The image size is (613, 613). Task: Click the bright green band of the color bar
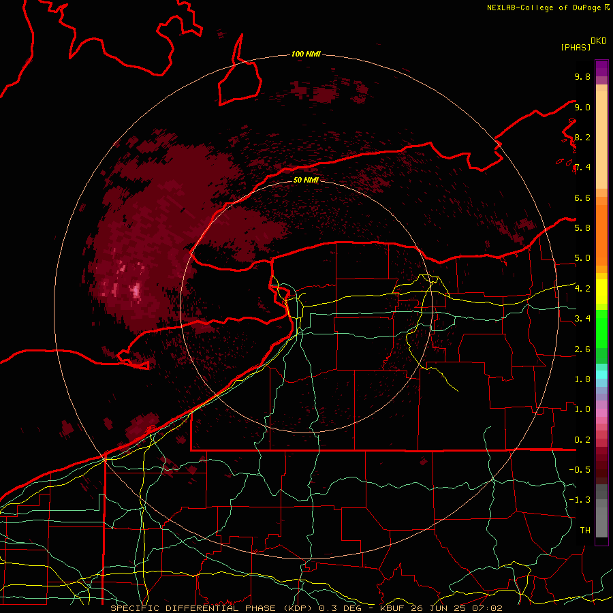pos(601,328)
